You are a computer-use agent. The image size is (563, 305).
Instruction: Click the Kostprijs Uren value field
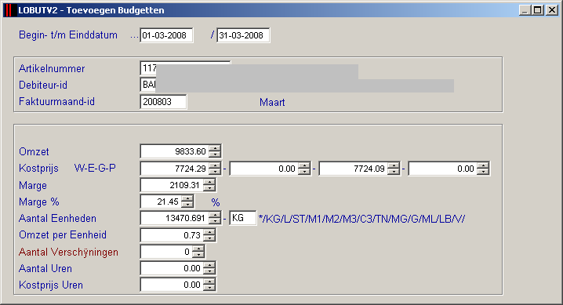pos(172,285)
